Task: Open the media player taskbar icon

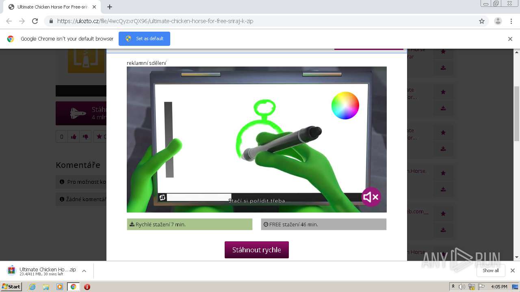Action: pyautogui.click(x=60, y=287)
